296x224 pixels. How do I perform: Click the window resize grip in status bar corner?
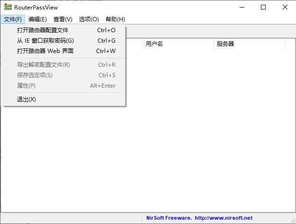pos(293,221)
